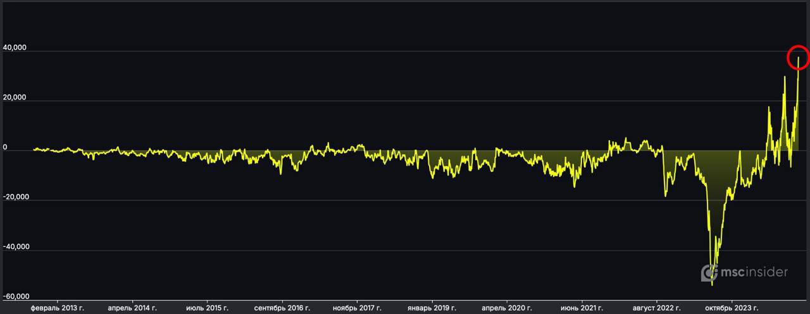This screenshot has width=810, height=314.
Task: Click the 'август 2022 г.' date label
Action: pos(657,308)
